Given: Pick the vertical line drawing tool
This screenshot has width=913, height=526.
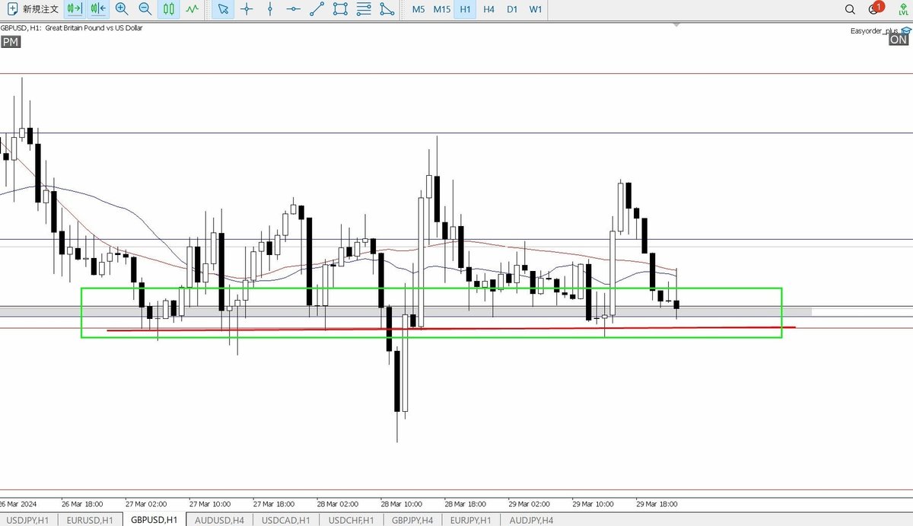Looking at the screenshot, I should (270, 9).
